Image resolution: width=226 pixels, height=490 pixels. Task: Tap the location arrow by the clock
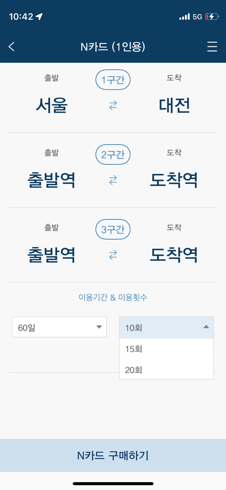(x=39, y=17)
